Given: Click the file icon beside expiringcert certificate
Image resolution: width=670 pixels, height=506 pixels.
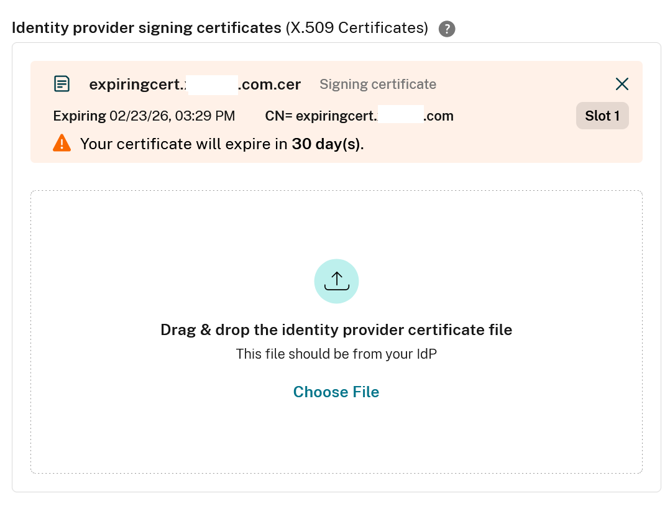Looking at the screenshot, I should pyautogui.click(x=62, y=83).
